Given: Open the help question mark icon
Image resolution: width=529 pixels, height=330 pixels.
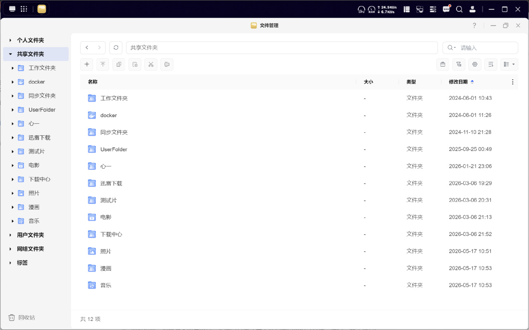Looking at the screenshot, I should [474, 26].
